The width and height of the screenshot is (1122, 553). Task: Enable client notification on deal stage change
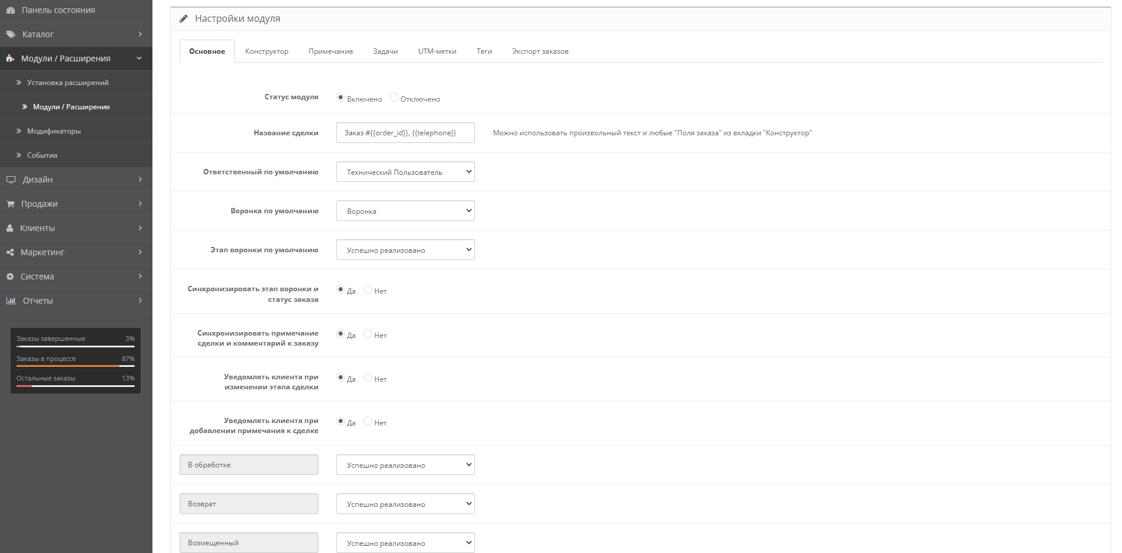pos(340,377)
